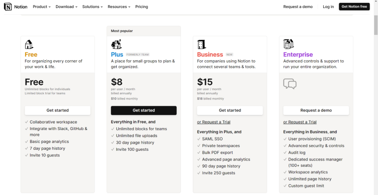
Task: Click the $10 billed monthly text
Action: 124,98
